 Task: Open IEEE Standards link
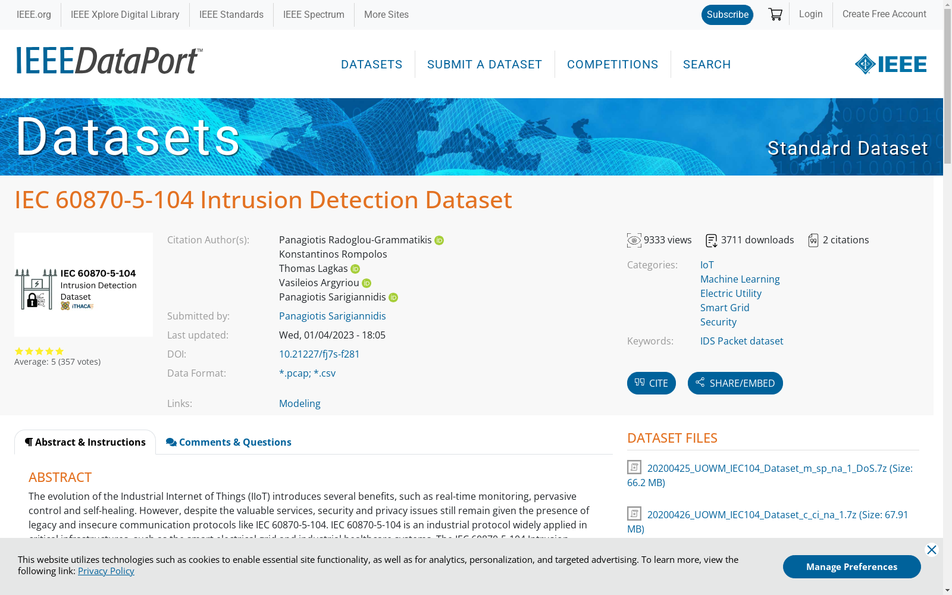click(231, 15)
